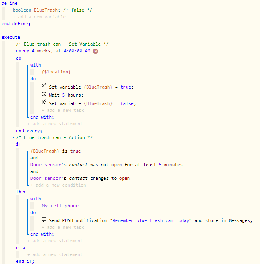Click the 'then' keyword
This screenshot has width=260, height=264.
21,192
